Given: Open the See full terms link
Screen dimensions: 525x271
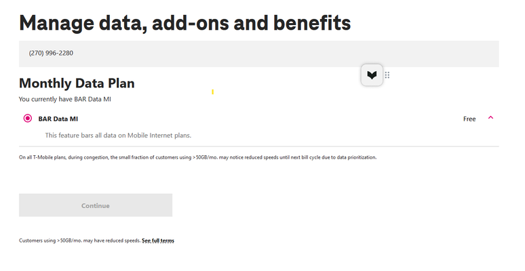Looking at the screenshot, I should click(x=157, y=241).
